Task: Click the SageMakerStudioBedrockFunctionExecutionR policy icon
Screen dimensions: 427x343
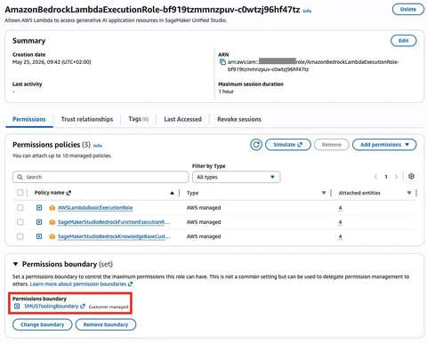Action: [52, 222]
